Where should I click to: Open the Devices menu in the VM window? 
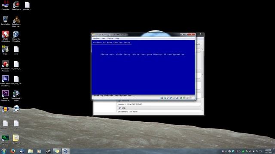[110, 38]
